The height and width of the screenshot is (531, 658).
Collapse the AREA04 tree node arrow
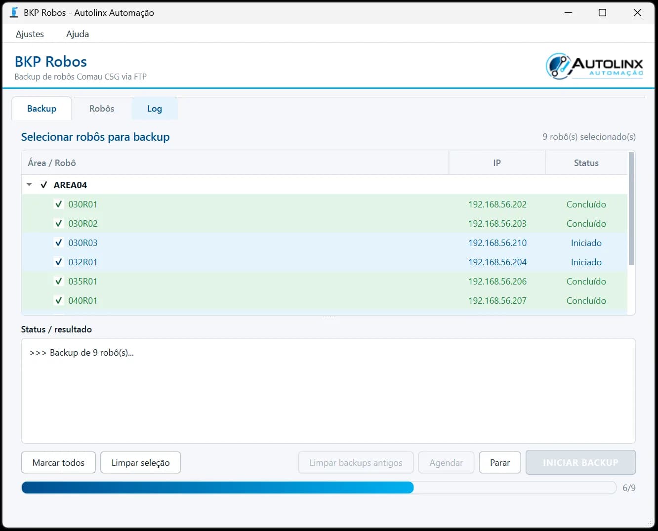pyautogui.click(x=29, y=185)
